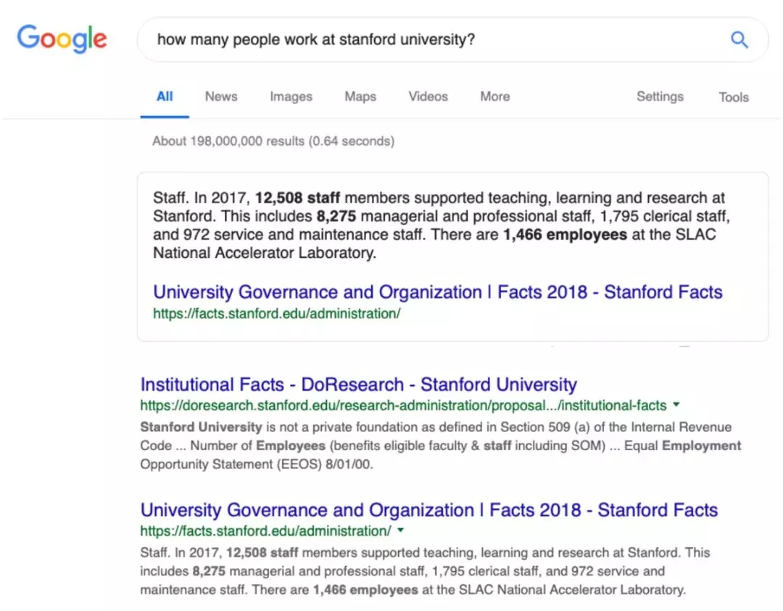
Task: Open second University Governance and Organization result
Action: point(429,510)
